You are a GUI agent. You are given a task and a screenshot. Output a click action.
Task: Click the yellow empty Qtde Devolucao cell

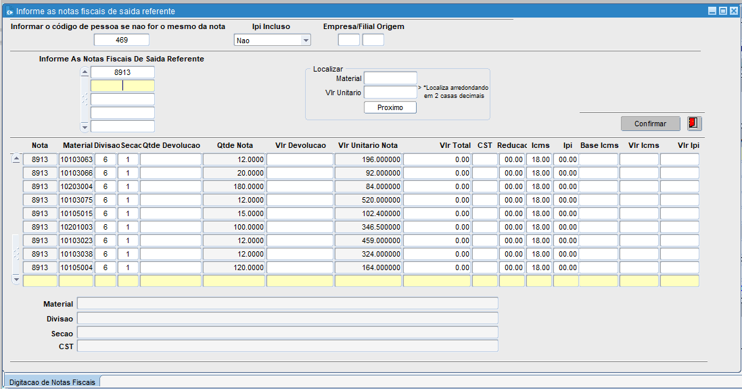pos(171,281)
